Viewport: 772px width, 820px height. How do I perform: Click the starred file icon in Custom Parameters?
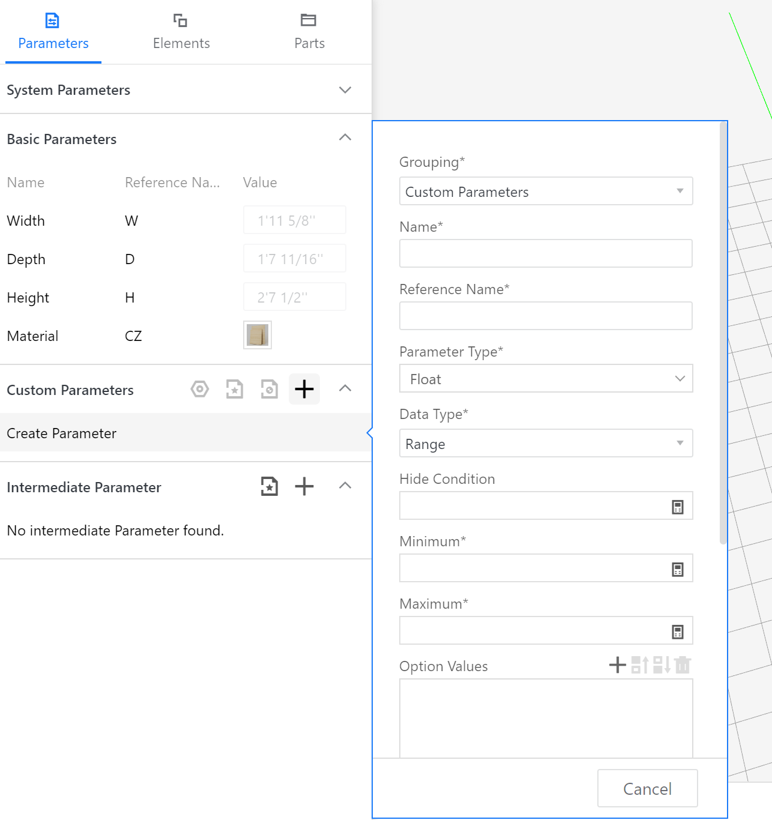point(235,389)
